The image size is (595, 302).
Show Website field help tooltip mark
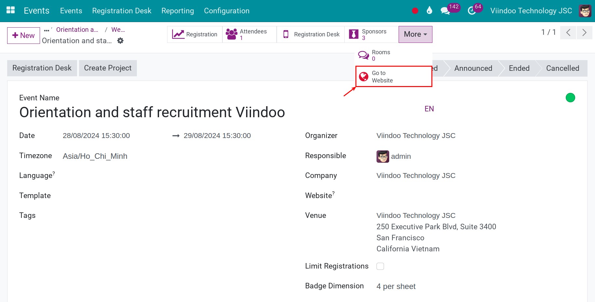333,194
